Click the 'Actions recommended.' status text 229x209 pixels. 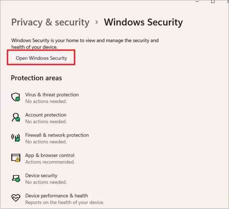pos(50,162)
